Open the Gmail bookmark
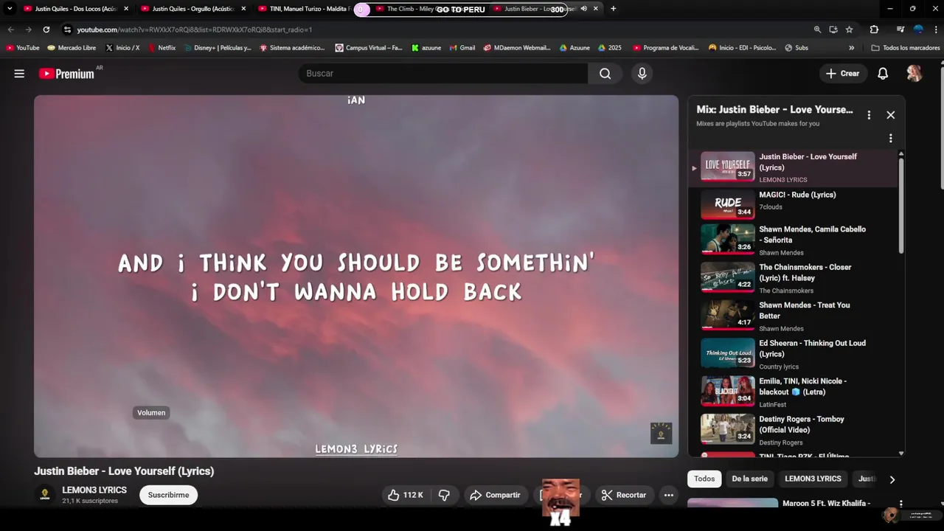944x531 pixels. point(462,48)
